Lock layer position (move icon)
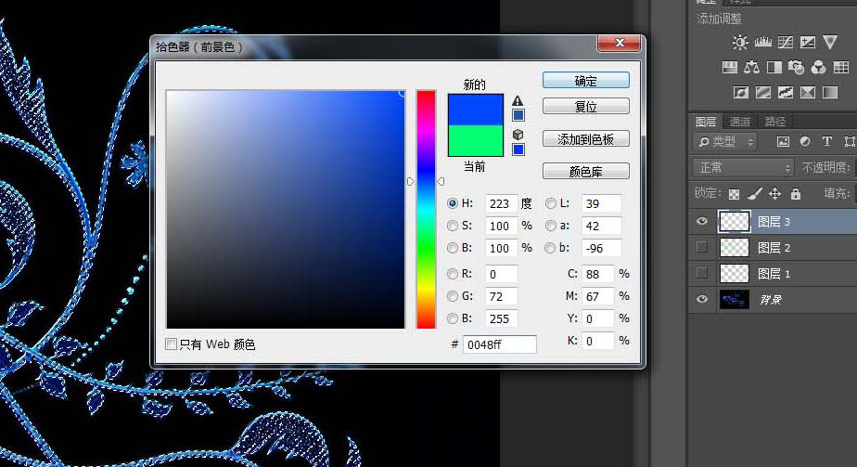857x467 pixels. point(775,194)
